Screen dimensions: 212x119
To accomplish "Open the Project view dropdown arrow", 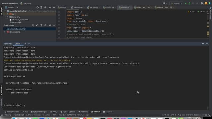I will [17, 7].
